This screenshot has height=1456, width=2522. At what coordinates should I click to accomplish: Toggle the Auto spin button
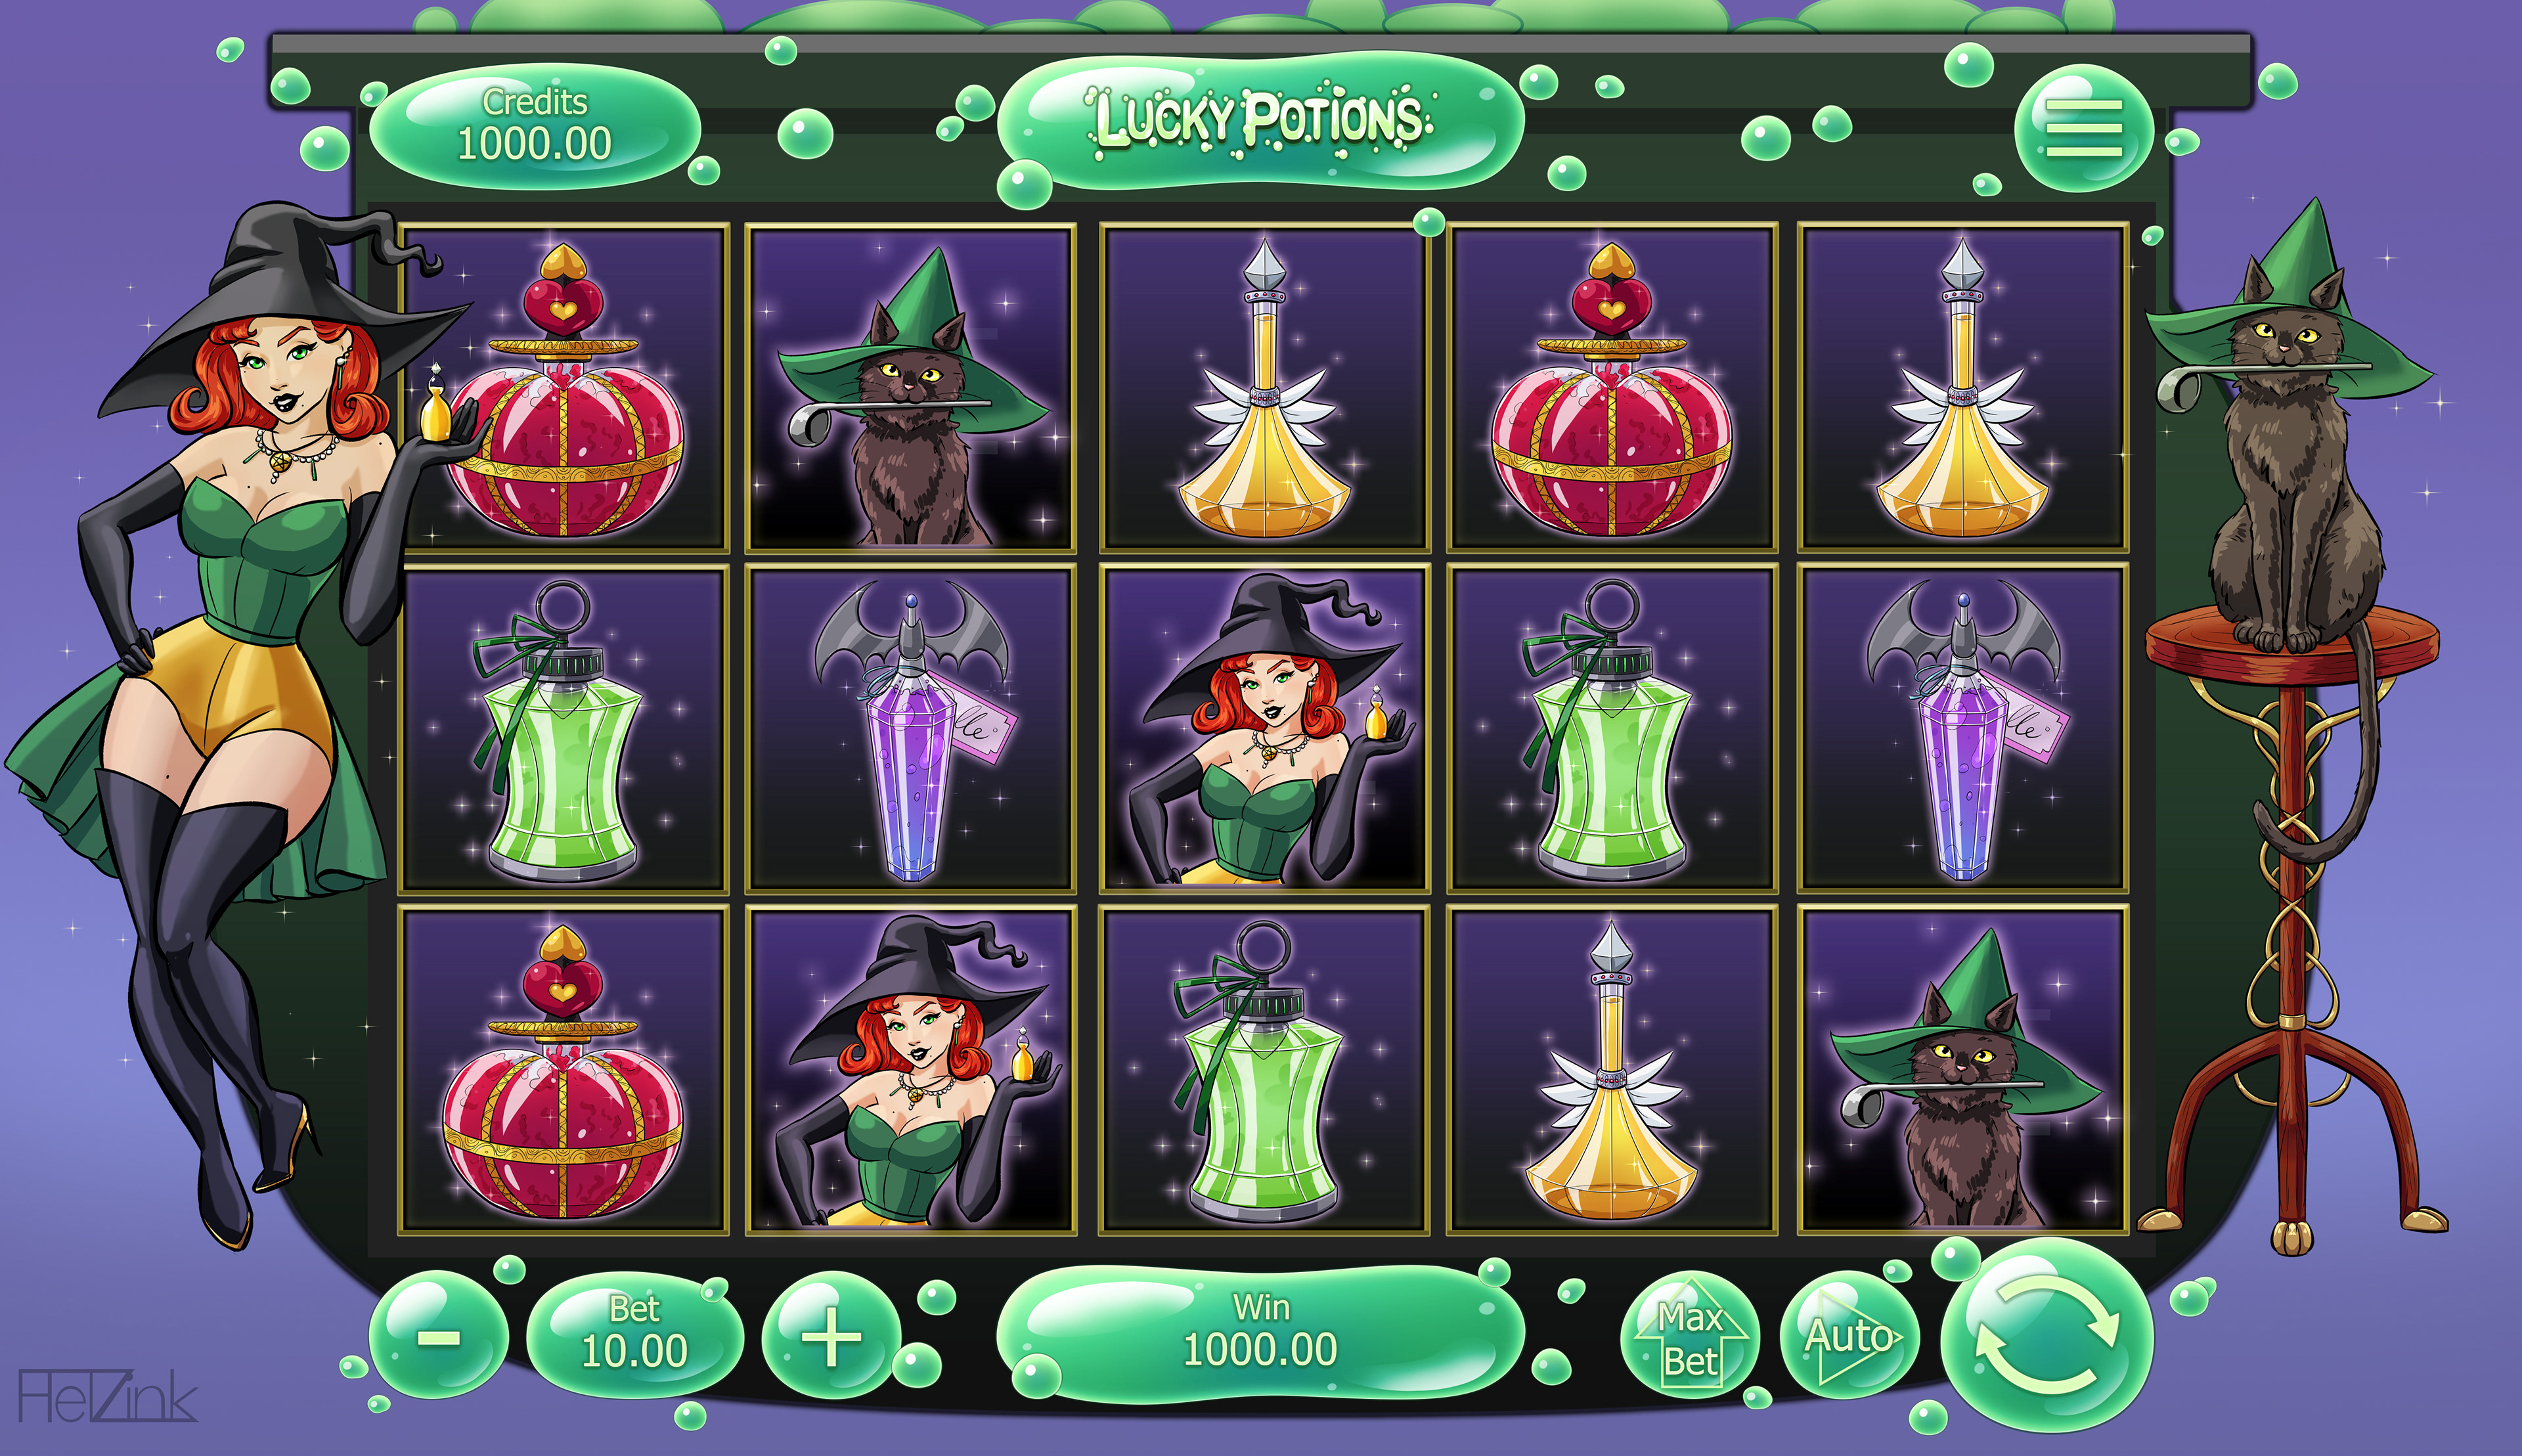1850,1337
